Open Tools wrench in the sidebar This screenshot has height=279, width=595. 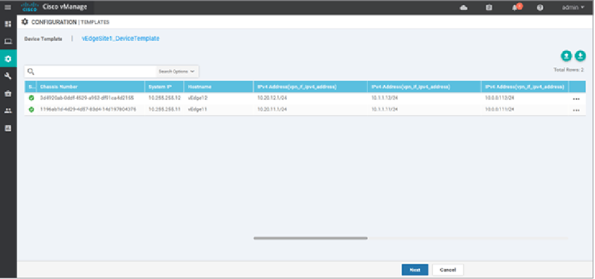coord(8,76)
